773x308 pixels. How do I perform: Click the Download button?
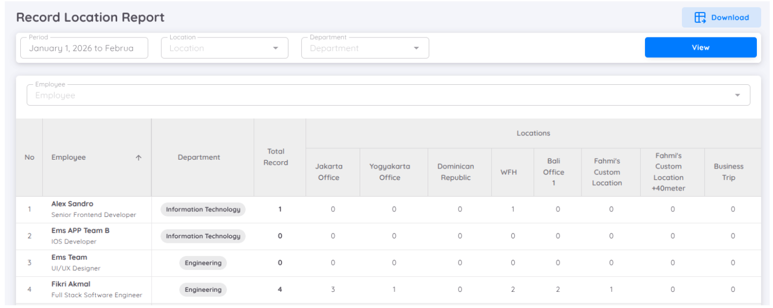(x=721, y=18)
